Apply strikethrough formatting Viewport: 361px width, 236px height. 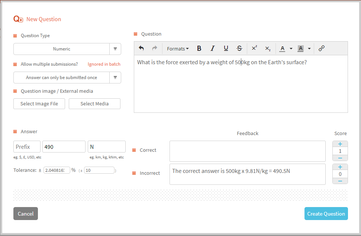pos(239,49)
